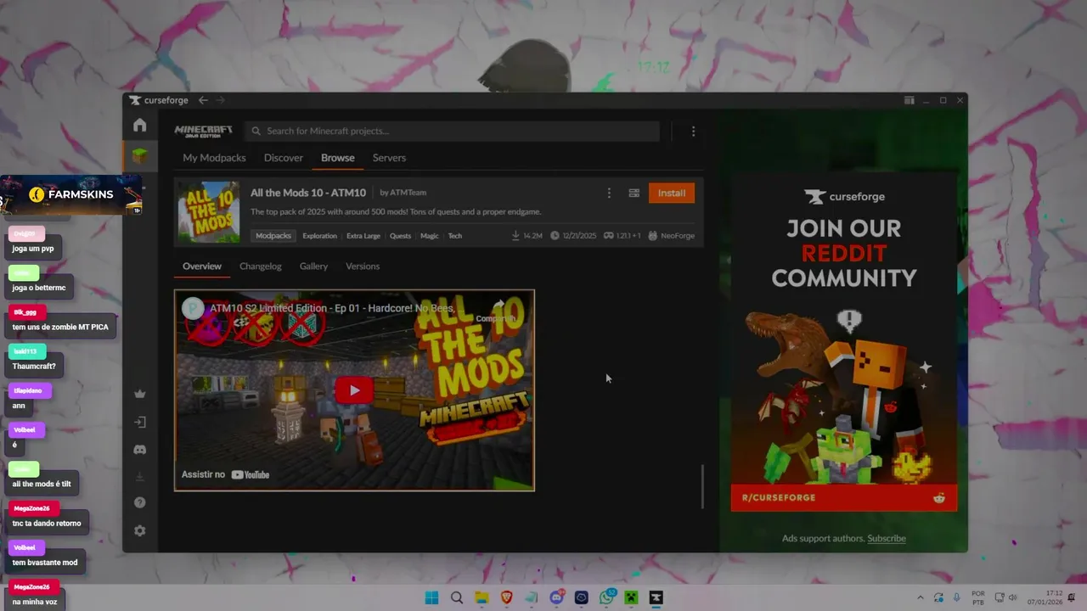Open the Changelog tab

pyautogui.click(x=261, y=266)
